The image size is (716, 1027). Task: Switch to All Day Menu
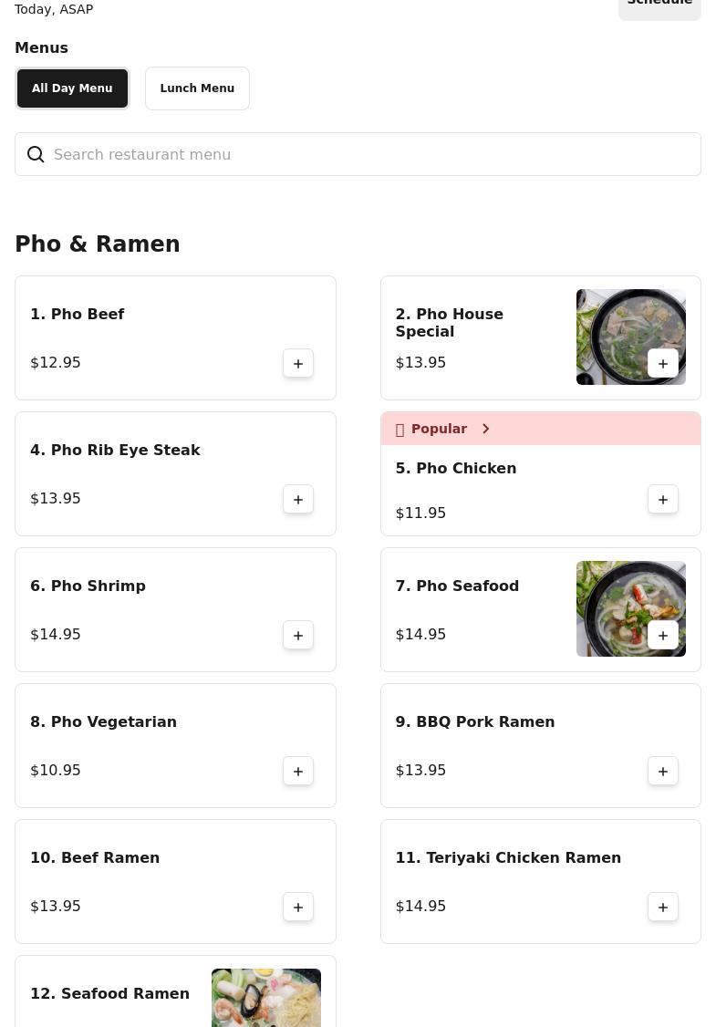[72, 88]
